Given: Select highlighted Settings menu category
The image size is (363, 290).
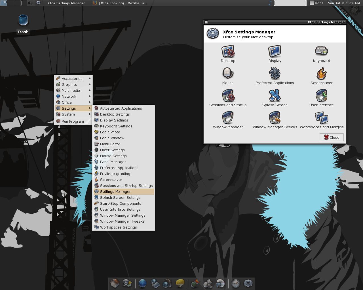Looking at the screenshot, I should tap(73, 108).
